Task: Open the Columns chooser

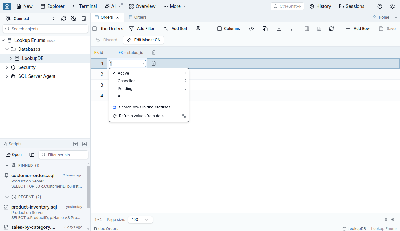Action: point(229,29)
